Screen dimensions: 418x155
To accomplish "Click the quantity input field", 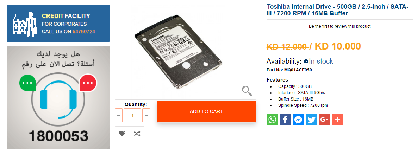I will point(132,115).
